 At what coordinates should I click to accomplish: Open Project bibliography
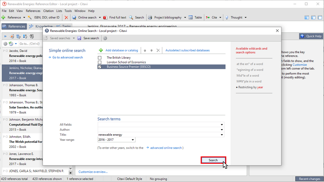(165, 17)
